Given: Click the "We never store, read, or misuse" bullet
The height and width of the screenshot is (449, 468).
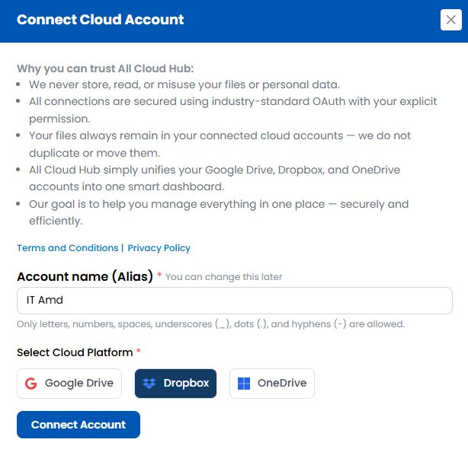Looking at the screenshot, I should point(184,84).
